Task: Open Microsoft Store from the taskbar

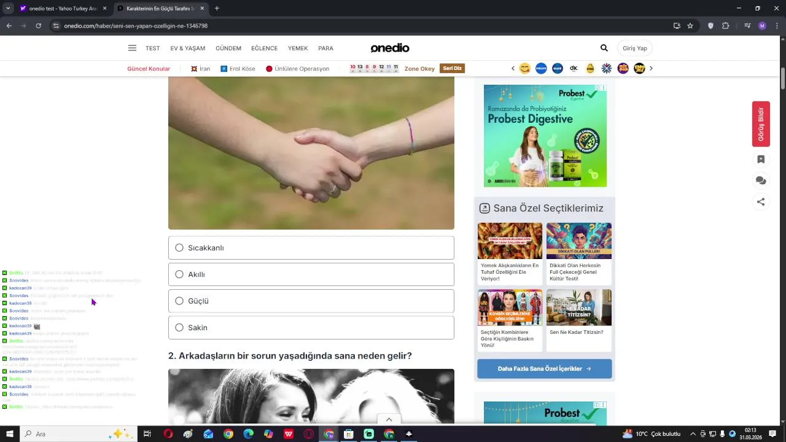Action: pos(348,434)
